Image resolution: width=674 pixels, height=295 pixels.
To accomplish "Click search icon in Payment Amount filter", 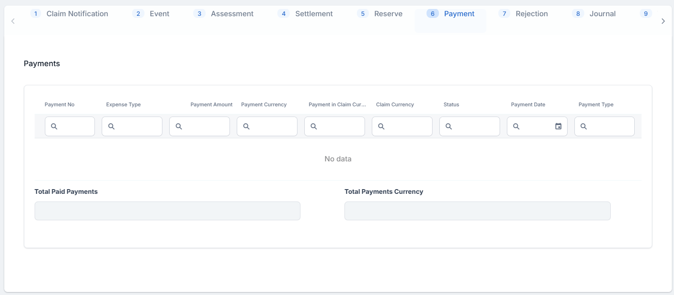I will pyautogui.click(x=179, y=126).
